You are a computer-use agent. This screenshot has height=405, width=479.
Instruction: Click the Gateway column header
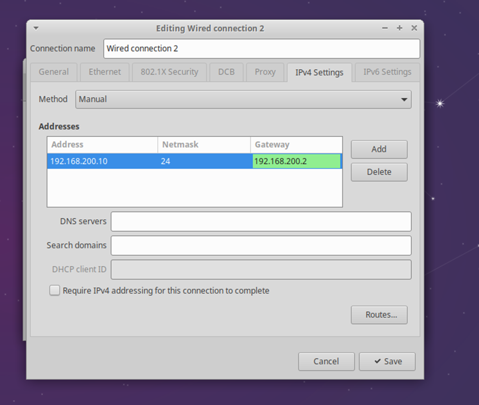[x=297, y=145]
